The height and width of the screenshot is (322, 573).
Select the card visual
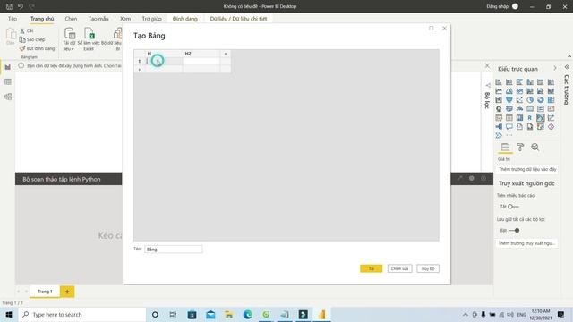coord(530,109)
